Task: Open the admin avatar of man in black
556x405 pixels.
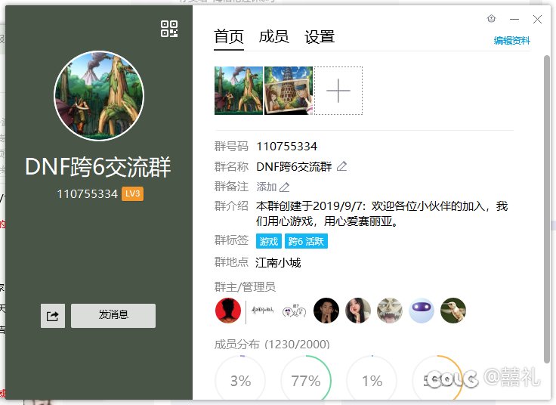Action: [x=326, y=311]
